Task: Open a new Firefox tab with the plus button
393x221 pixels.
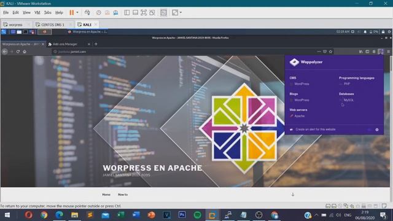Action: (x=96, y=44)
